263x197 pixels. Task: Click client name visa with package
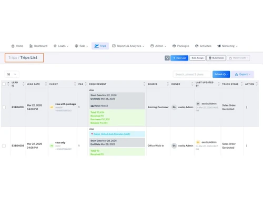[65, 104]
